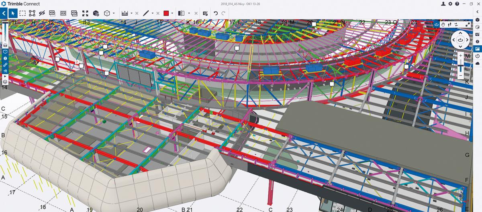This screenshot has width=482, height=212.
Task: Activate the rectangle area selection tool
Action: [x=22, y=13]
